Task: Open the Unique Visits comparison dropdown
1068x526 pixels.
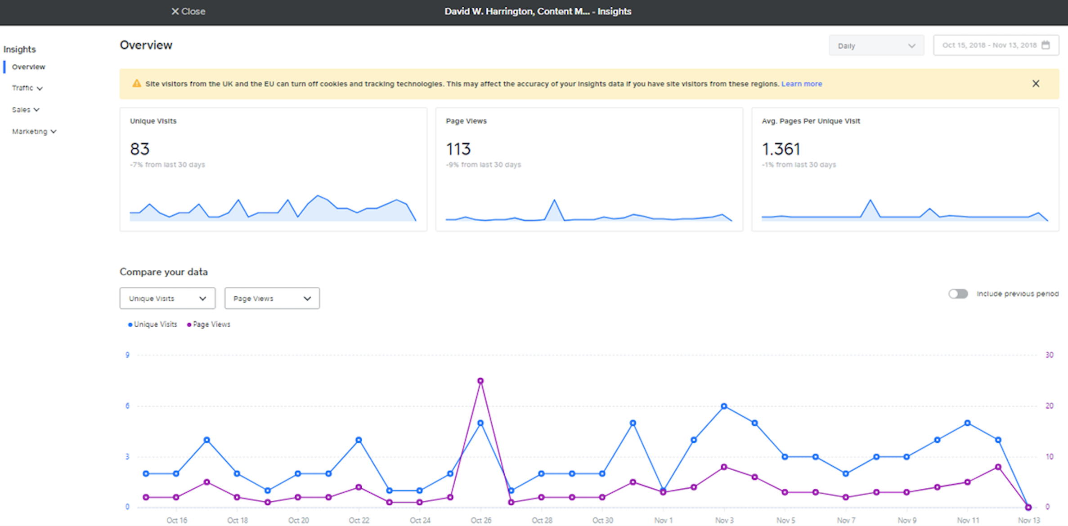Action: [167, 298]
